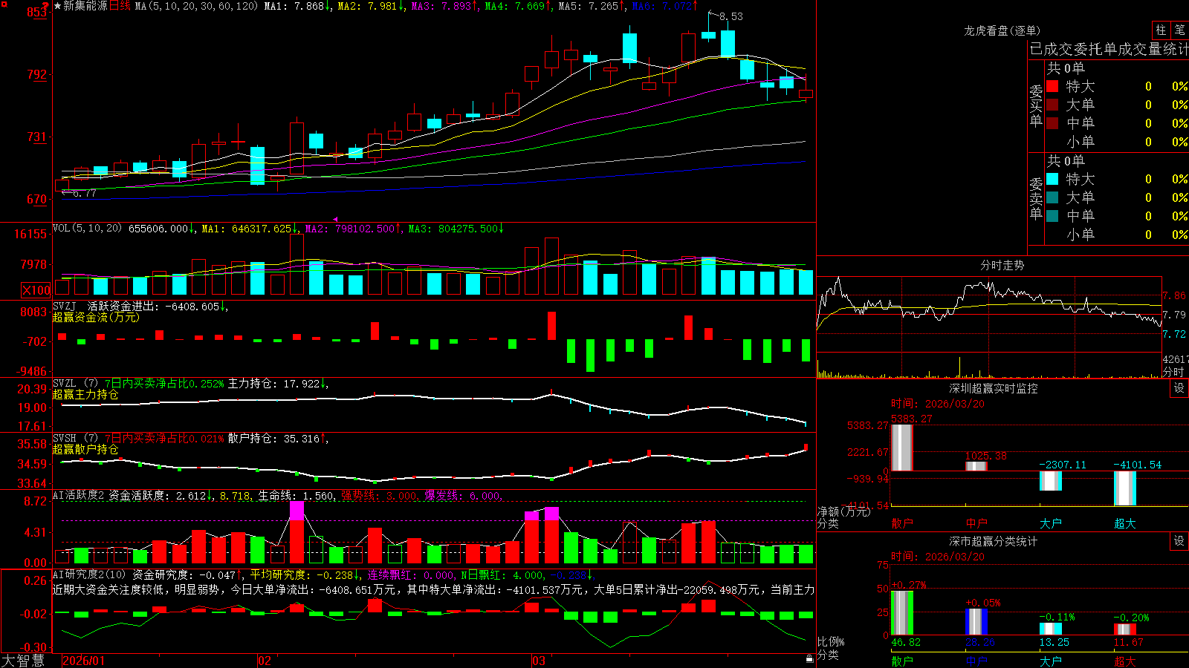Image resolution: width=1189 pixels, height=668 pixels.
Task: Click the 散户 5383.27 bar in 实时监控
Action: [901, 448]
